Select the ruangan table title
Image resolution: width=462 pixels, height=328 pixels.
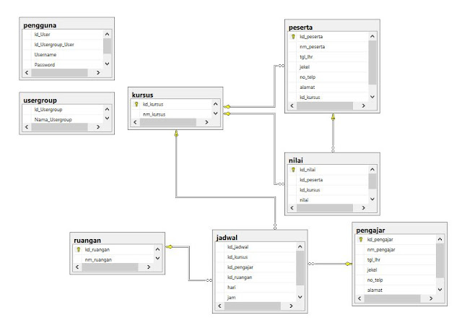(x=87, y=241)
